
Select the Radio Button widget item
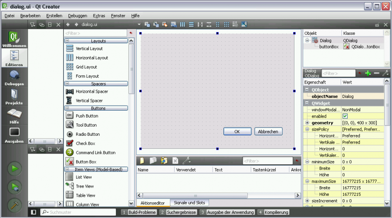88,134
